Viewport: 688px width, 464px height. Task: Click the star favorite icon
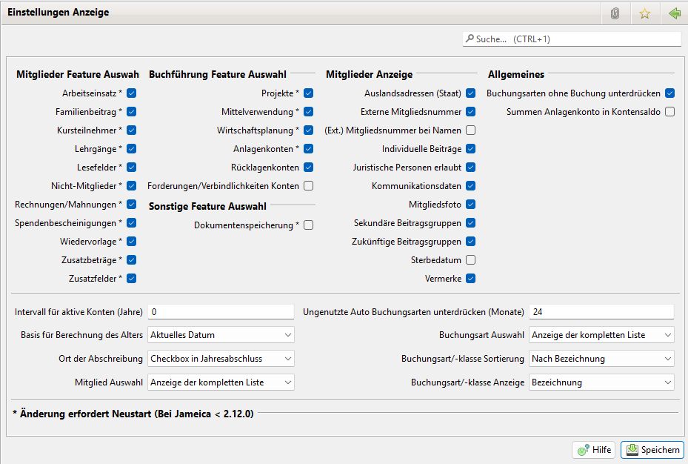(644, 13)
